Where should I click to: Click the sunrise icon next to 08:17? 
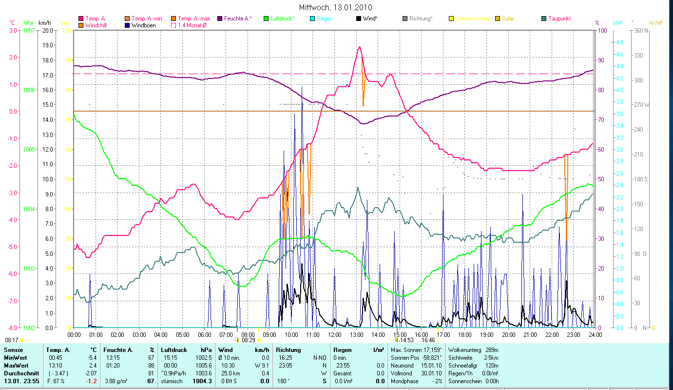click(x=21, y=340)
